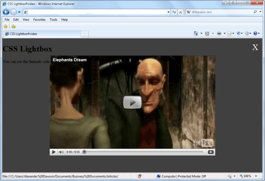
Task: Open the Favorites Center star icon
Action: point(6,26)
